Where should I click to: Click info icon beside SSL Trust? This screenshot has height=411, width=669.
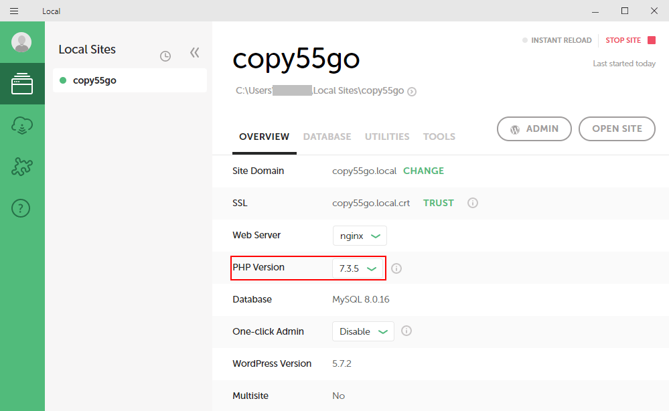pyautogui.click(x=473, y=203)
